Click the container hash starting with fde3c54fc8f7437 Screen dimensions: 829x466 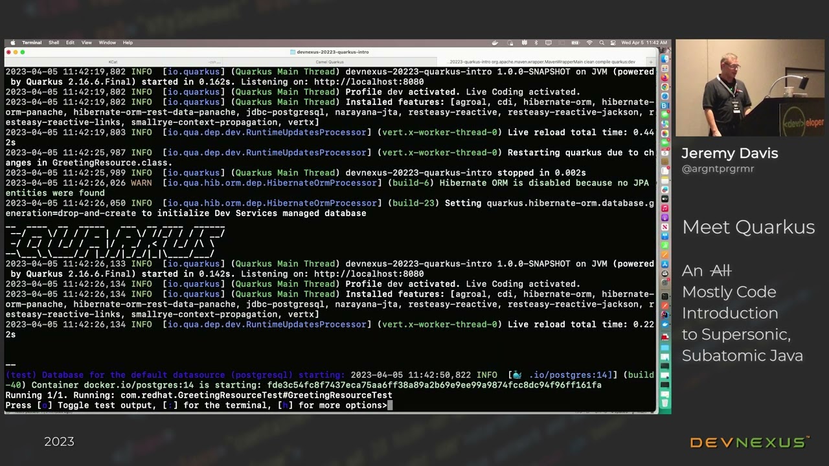[434, 385]
